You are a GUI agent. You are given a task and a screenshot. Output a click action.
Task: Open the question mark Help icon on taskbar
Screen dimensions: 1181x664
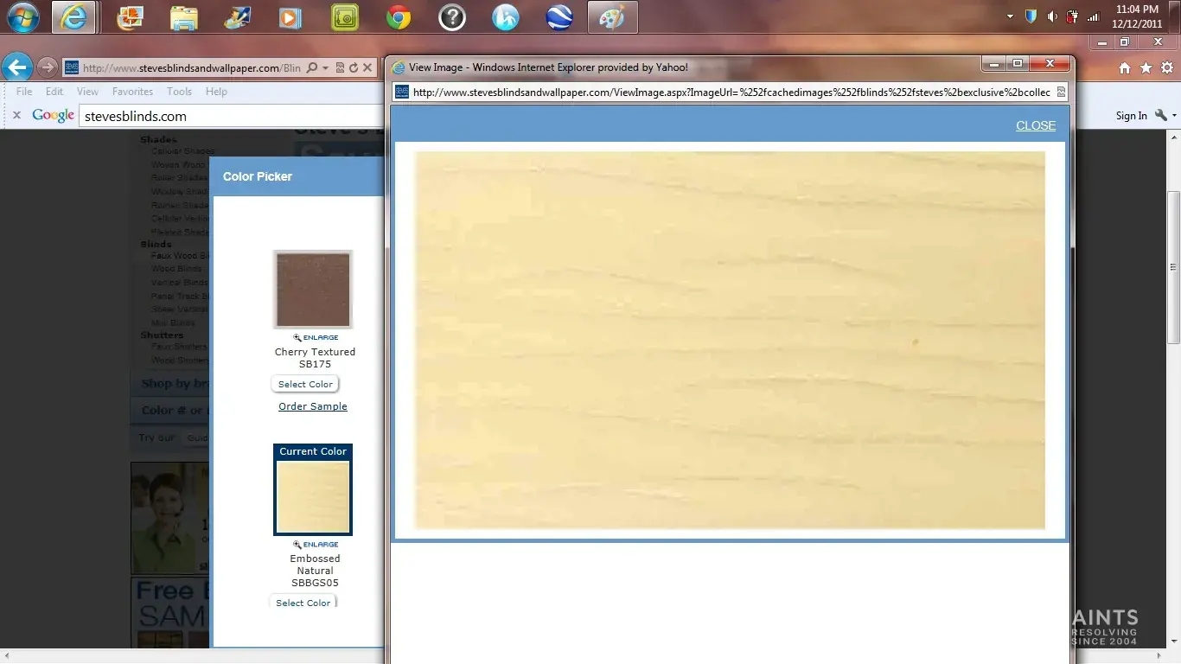[x=452, y=17]
